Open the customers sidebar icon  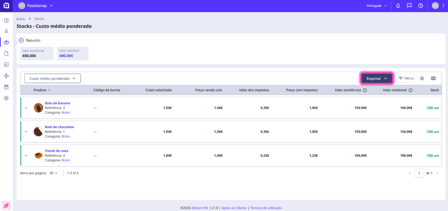tap(6, 31)
